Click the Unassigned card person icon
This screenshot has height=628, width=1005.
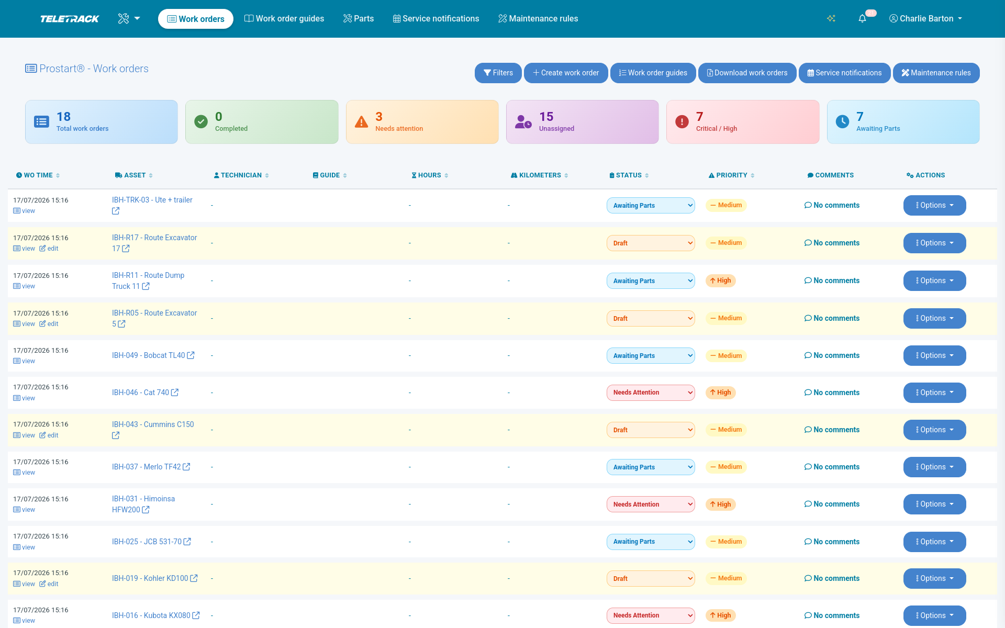click(523, 122)
